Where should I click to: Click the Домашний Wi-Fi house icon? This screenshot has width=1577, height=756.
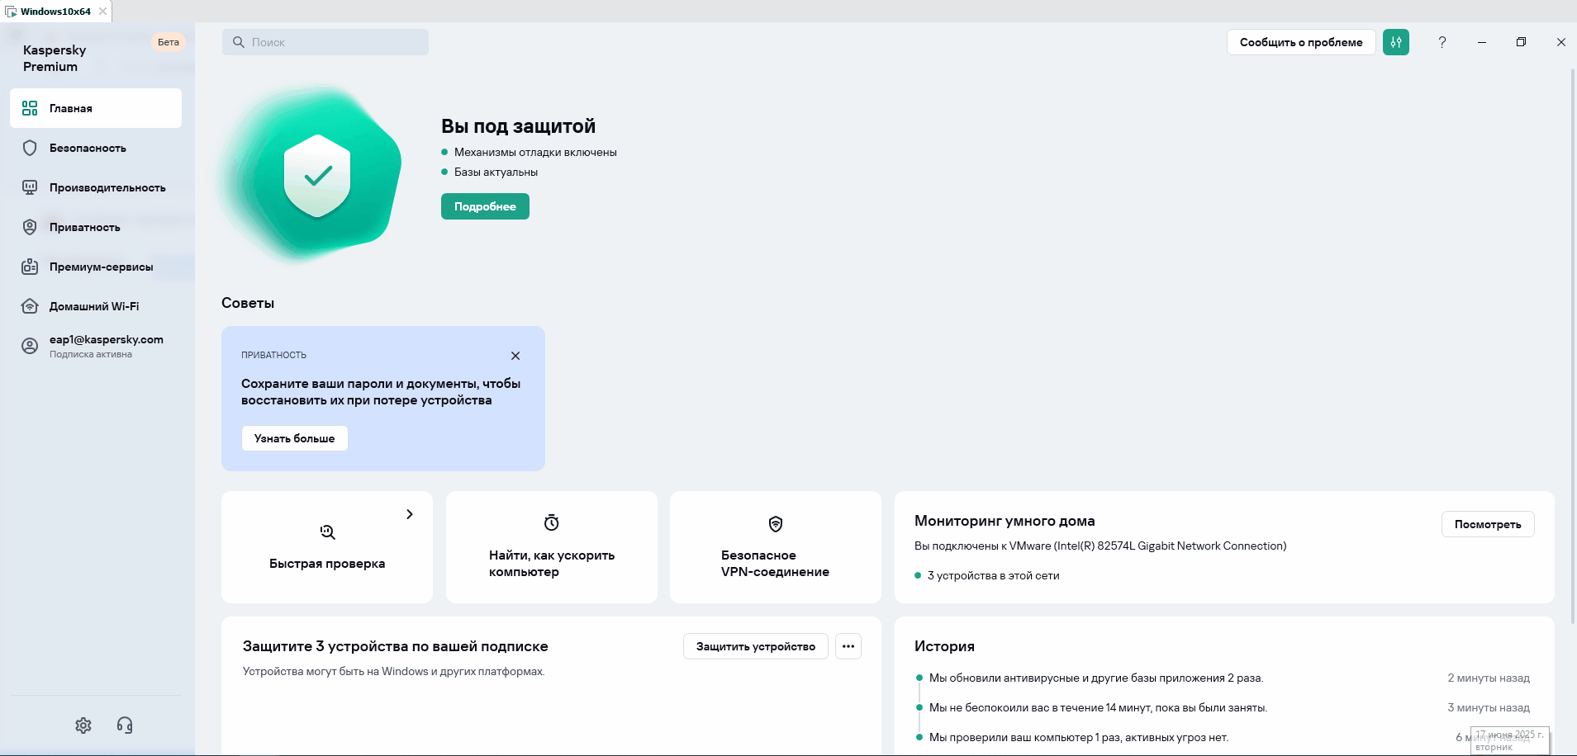point(30,306)
